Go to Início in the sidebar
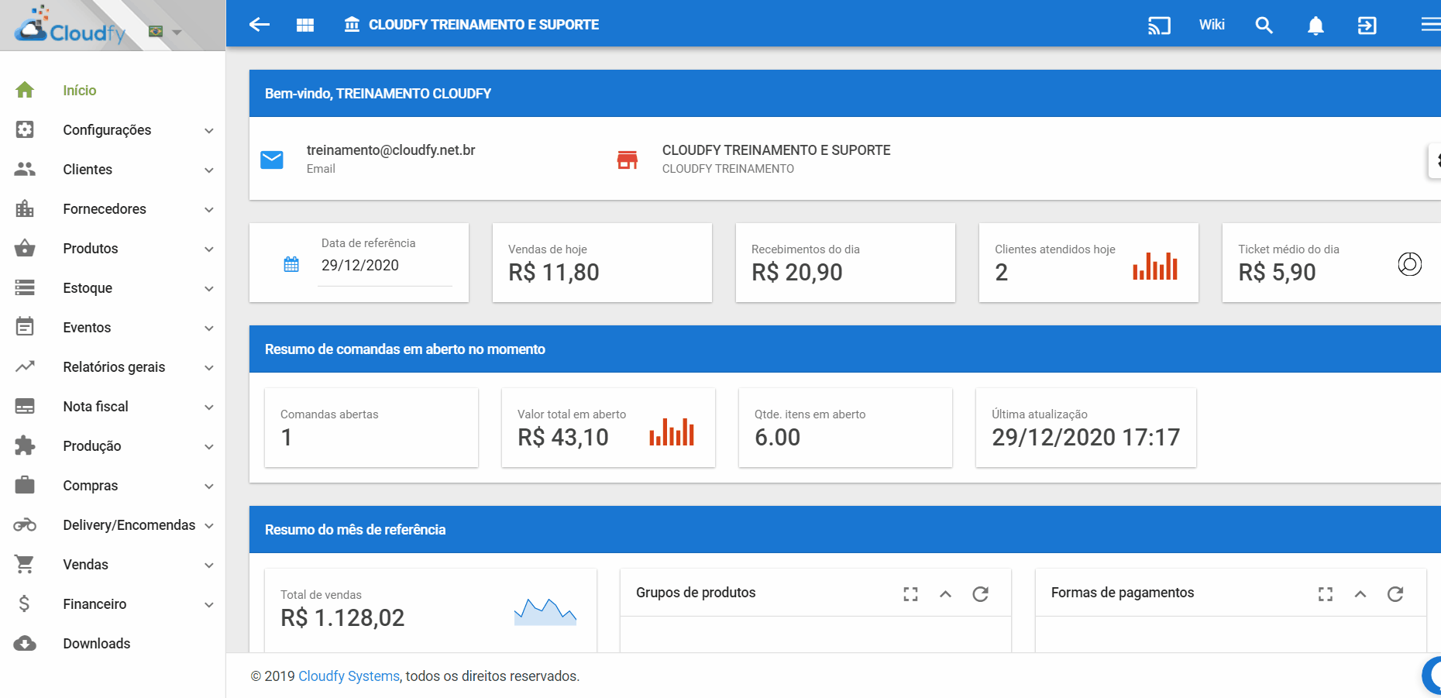Screen dimensions: 1441x698 (x=79, y=91)
